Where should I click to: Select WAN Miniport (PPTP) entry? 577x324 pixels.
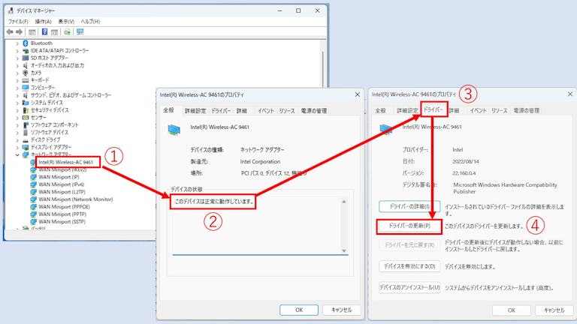pyautogui.click(x=62, y=214)
